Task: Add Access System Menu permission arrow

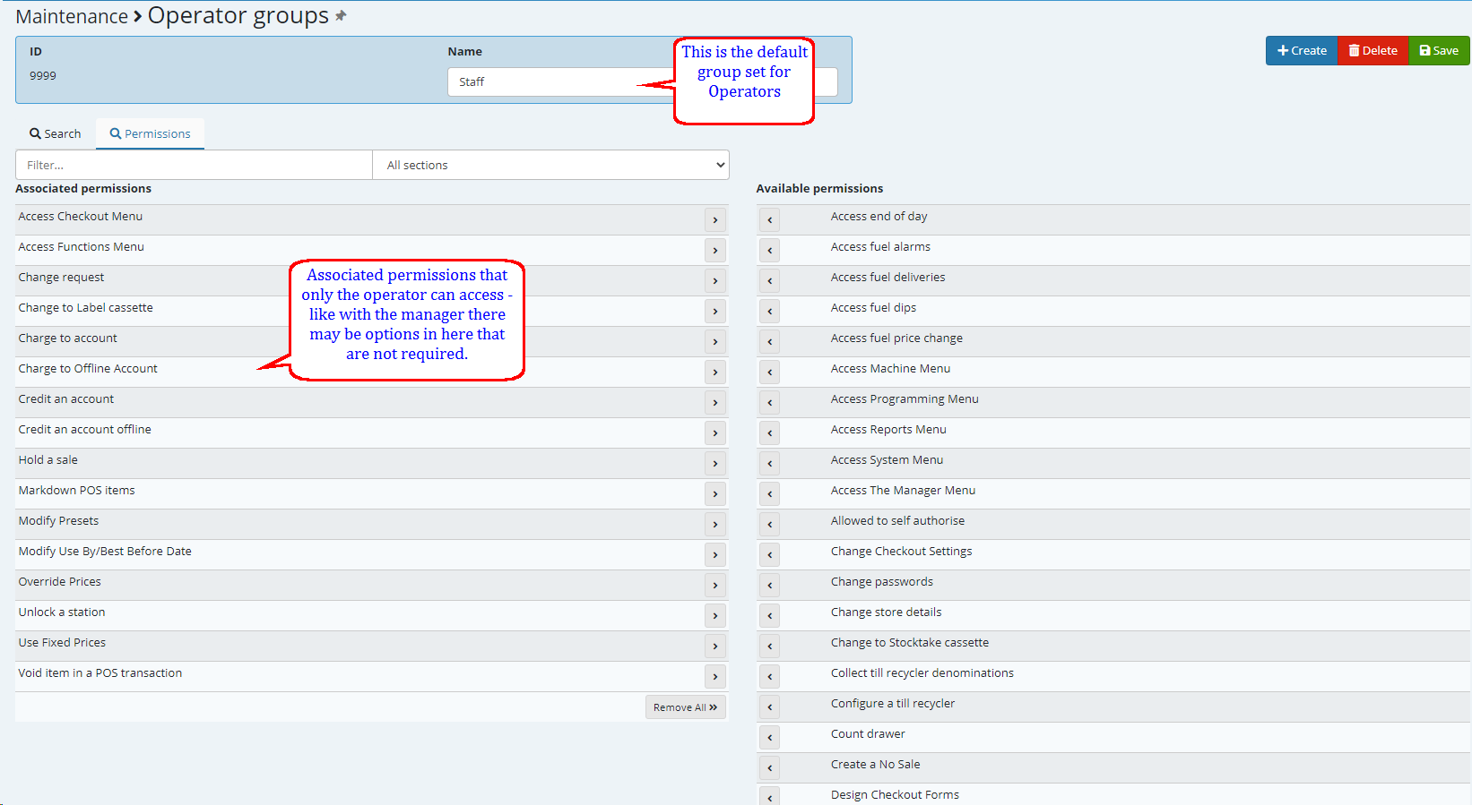Action: [769, 464]
